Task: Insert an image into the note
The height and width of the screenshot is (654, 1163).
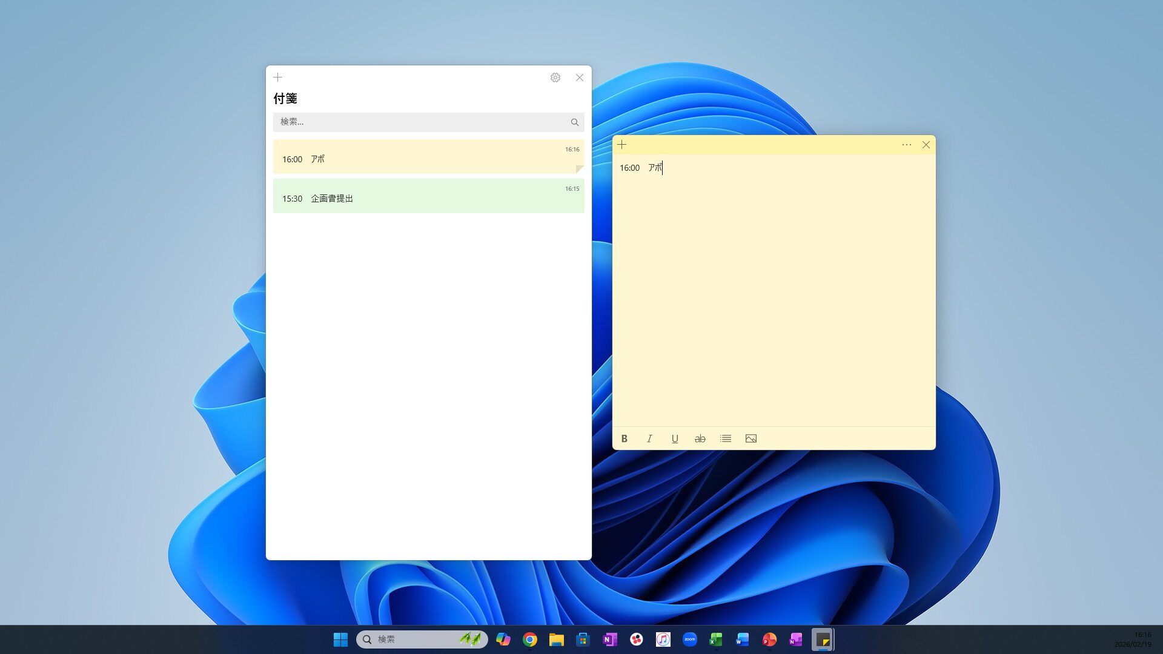Action: click(x=750, y=438)
